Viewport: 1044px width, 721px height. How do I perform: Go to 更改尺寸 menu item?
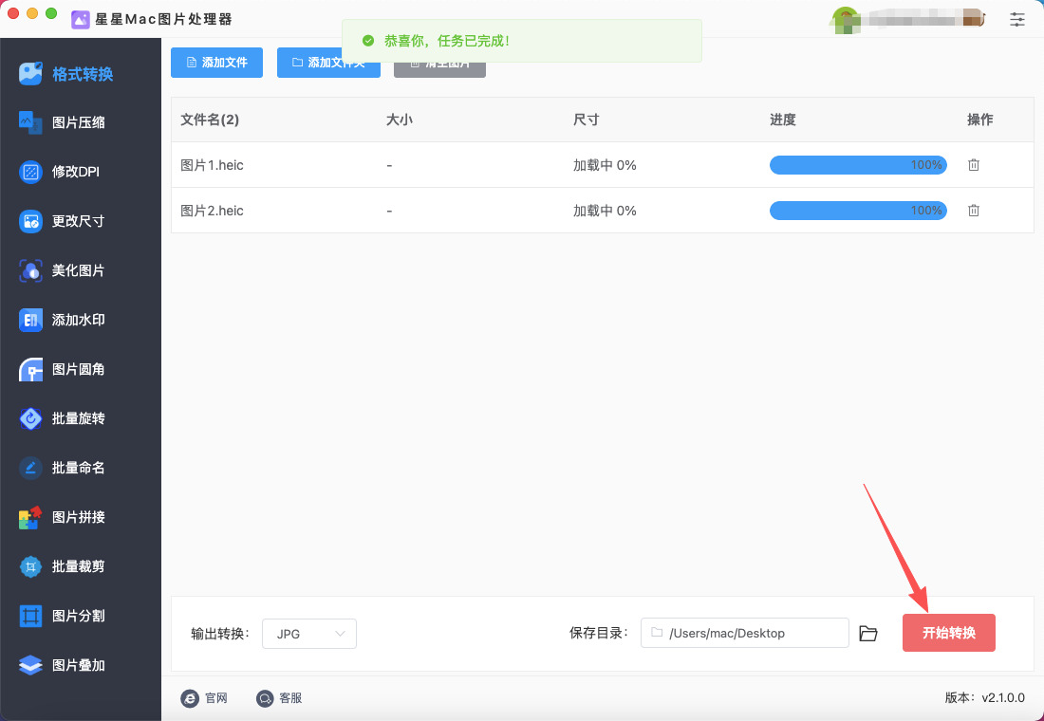click(x=79, y=221)
